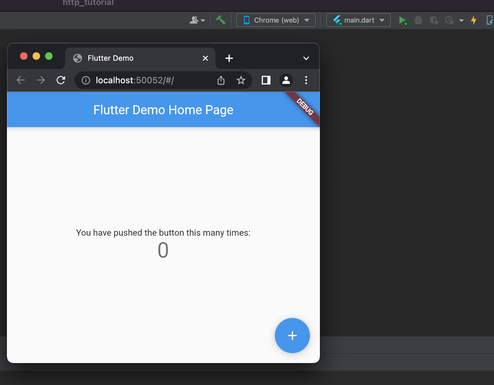Click the Build project hammer icon
Viewport: 494px width, 385px height.
click(221, 20)
